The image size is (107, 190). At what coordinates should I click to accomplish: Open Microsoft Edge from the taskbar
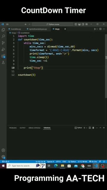click(x=56, y=166)
